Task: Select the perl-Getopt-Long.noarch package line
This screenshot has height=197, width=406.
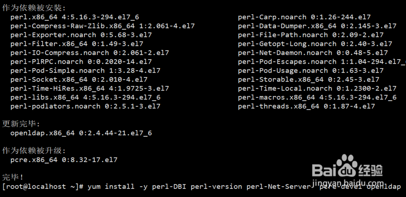Action: pyautogui.click(x=315, y=44)
